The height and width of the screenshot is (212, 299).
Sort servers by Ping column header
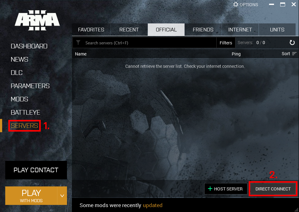click(x=236, y=54)
